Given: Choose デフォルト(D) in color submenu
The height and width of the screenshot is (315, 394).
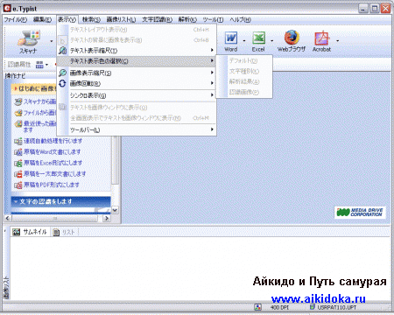Looking at the screenshot, I should (244, 60).
